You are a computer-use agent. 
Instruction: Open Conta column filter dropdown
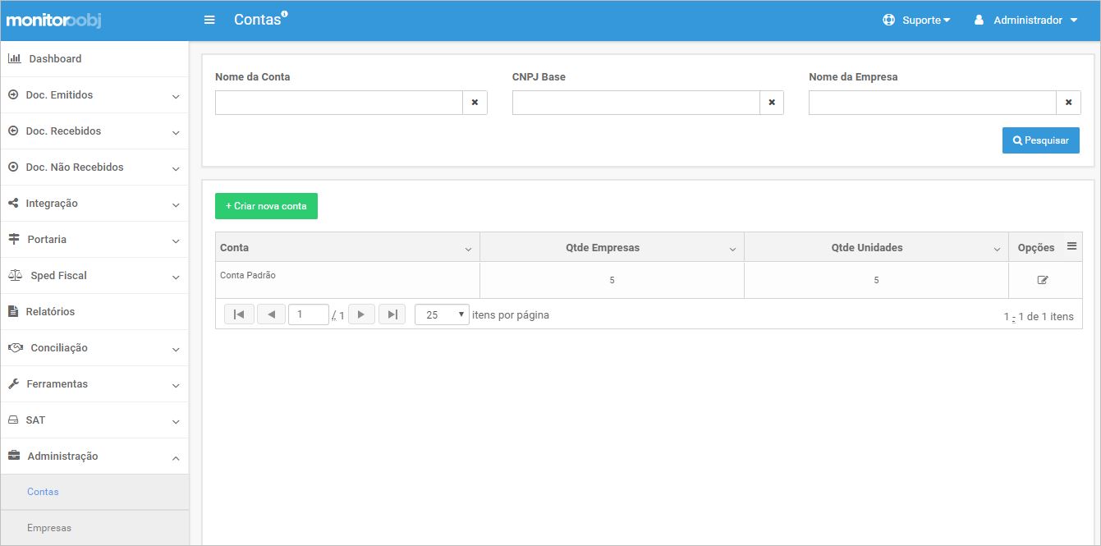[x=468, y=250]
